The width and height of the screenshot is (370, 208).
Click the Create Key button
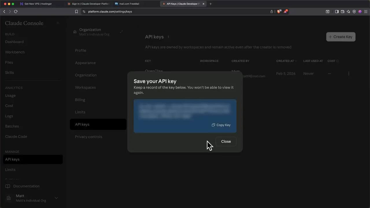click(341, 37)
